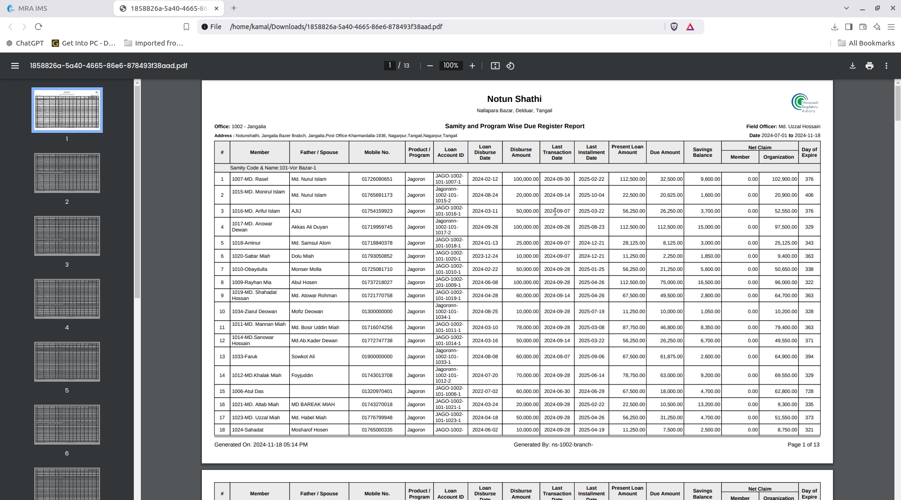This screenshot has width=901, height=500.
Task: Jump to page 6 thumbnail
Action: [67, 424]
